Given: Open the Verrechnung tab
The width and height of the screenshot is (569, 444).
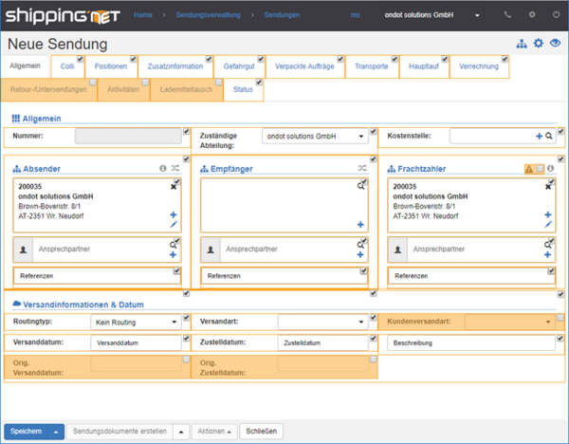Looking at the screenshot, I should pyautogui.click(x=478, y=68).
